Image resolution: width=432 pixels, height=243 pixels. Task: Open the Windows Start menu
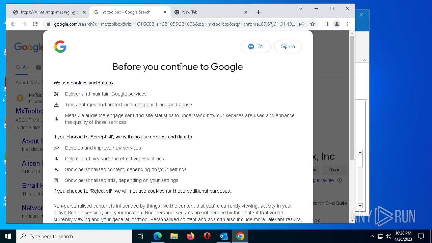click(8, 236)
